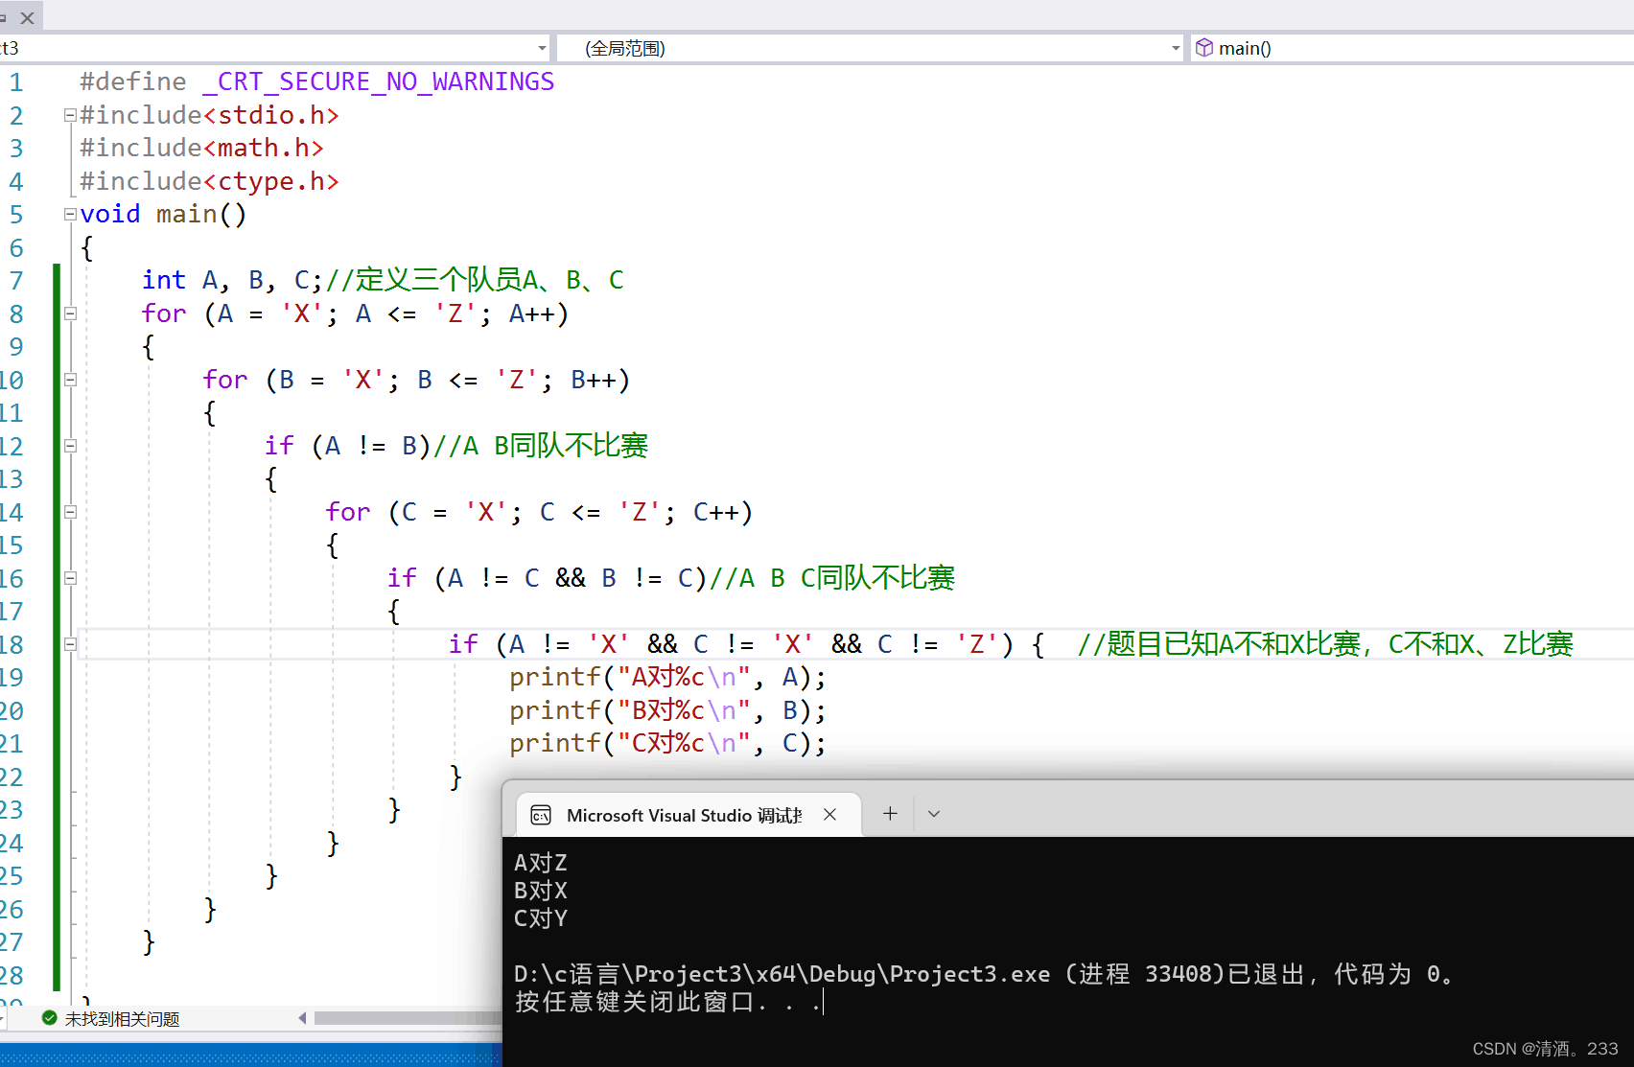Click the 未找到相关问题 status message
Image resolution: width=1634 pixels, height=1067 pixels.
coord(121,1019)
